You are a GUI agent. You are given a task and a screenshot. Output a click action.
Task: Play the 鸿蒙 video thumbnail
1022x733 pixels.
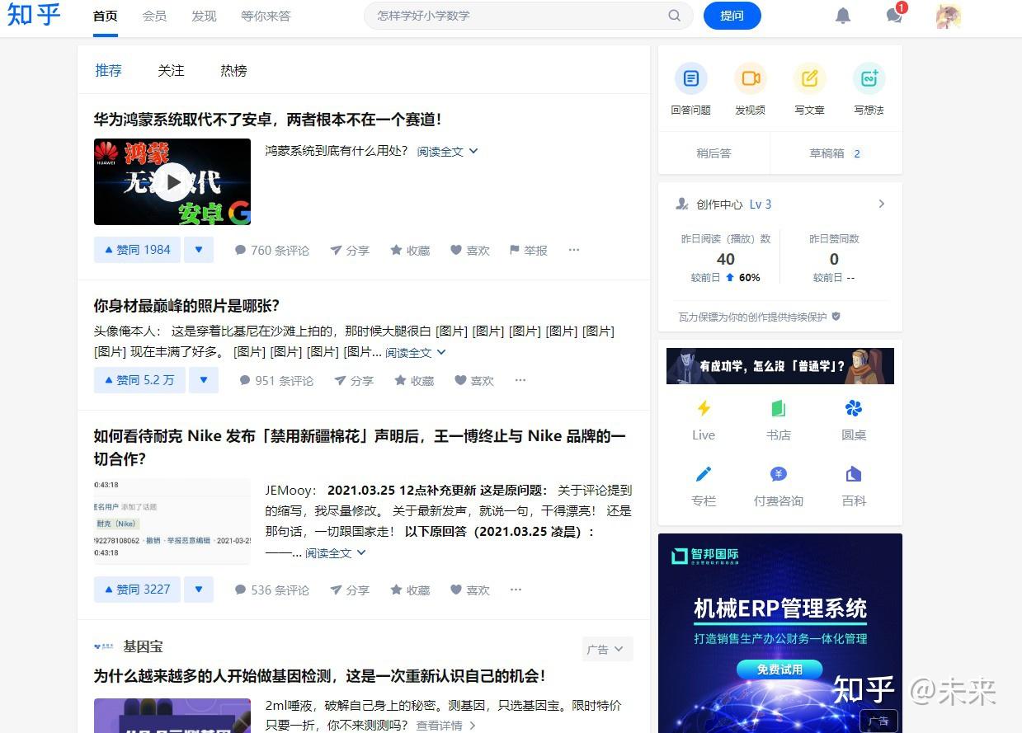(x=172, y=182)
